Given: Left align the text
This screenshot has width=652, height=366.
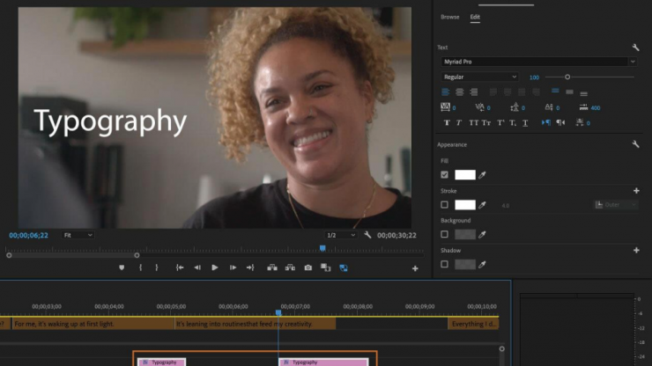Looking at the screenshot, I should click(446, 91).
